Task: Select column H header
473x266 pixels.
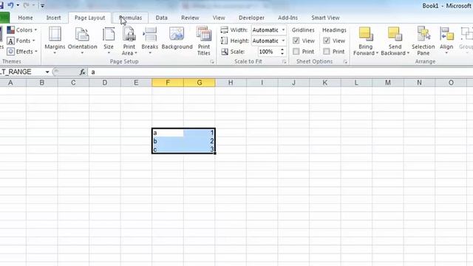Action: pyautogui.click(x=231, y=83)
